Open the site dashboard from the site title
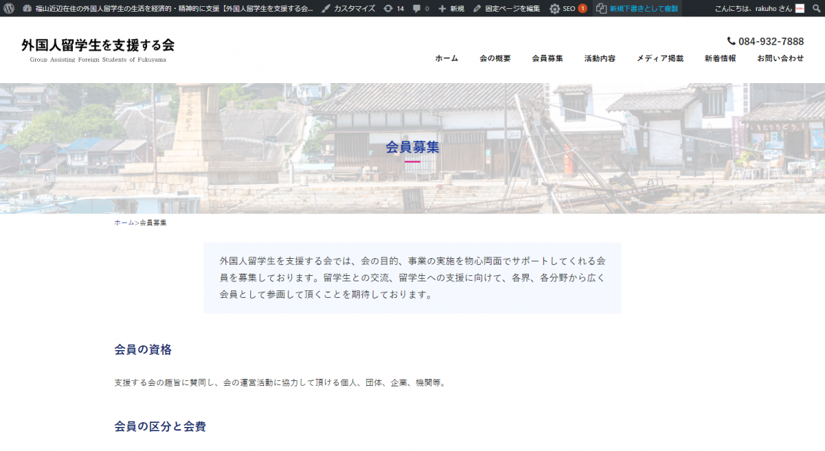Viewport: 825px width, 451px height. coord(168,8)
